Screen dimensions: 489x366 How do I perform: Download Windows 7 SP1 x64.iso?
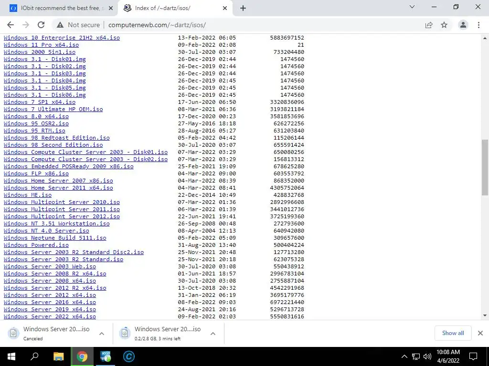coord(40,102)
